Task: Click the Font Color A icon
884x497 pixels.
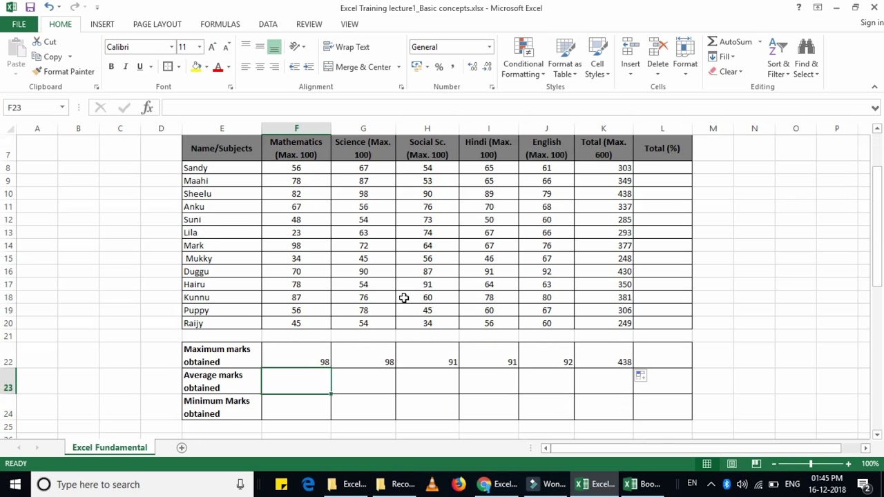Action: [x=218, y=67]
